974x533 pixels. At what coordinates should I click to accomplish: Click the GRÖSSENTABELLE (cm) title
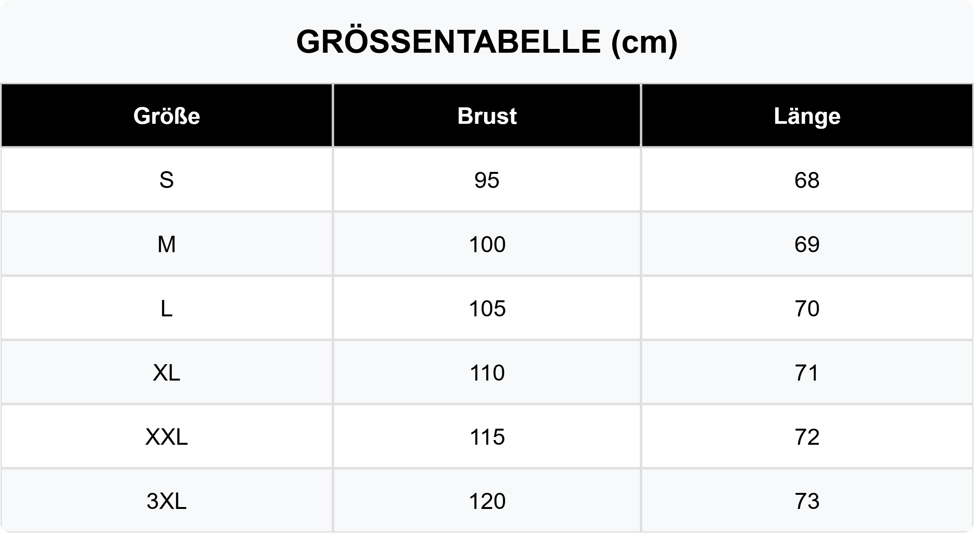tap(487, 42)
